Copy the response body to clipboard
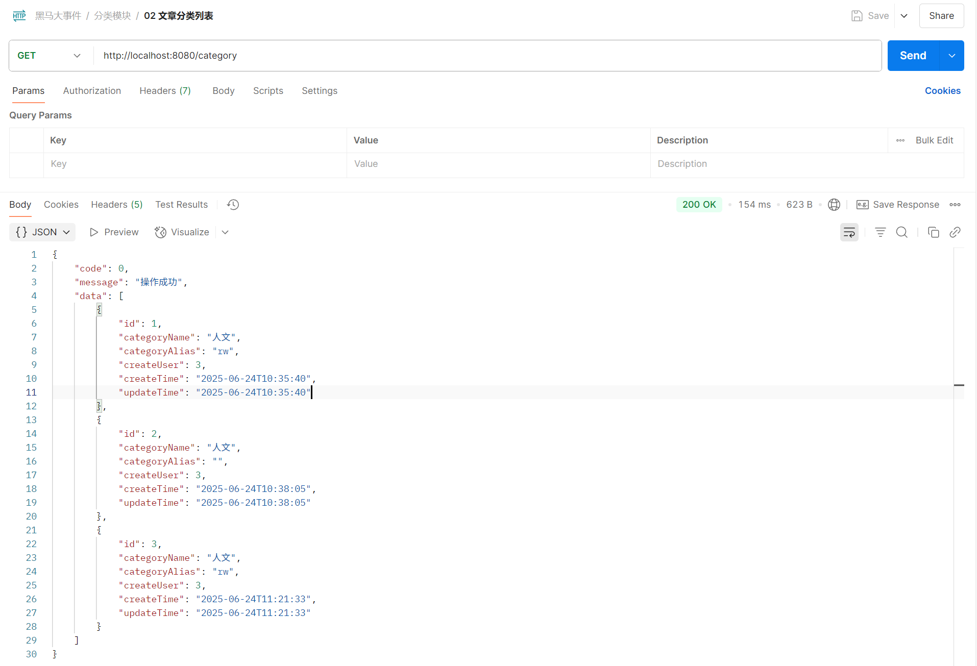 pyautogui.click(x=933, y=232)
